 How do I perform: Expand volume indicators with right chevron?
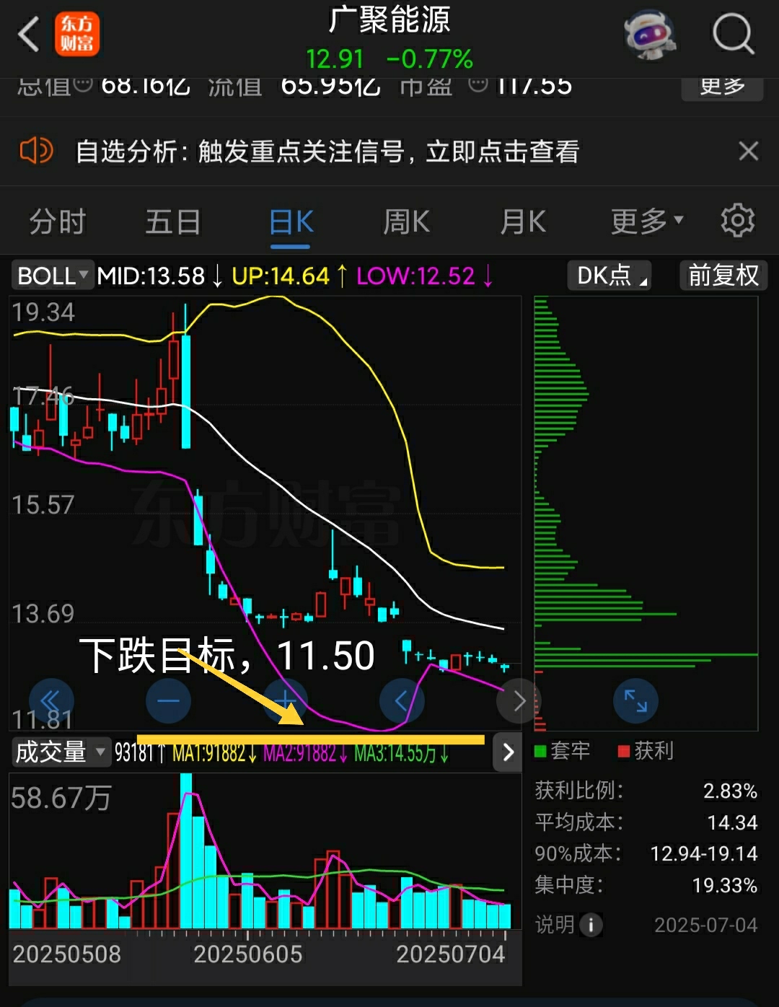point(508,752)
